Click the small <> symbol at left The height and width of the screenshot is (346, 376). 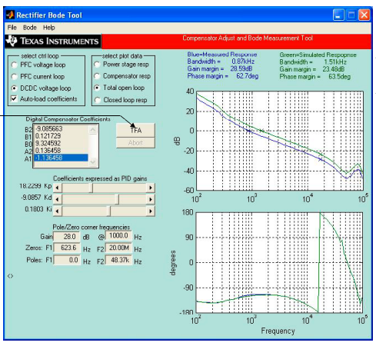[x=10, y=276]
